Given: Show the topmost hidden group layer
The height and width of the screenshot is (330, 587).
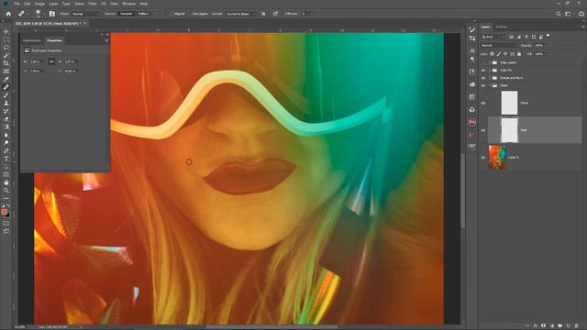Looking at the screenshot, I should 483,62.
